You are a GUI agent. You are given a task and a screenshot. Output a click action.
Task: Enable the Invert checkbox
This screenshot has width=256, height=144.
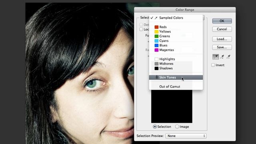point(213,65)
